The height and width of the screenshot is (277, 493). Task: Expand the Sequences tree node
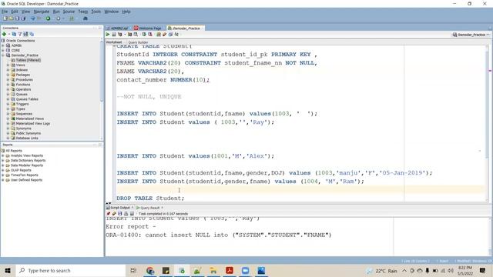(8, 114)
